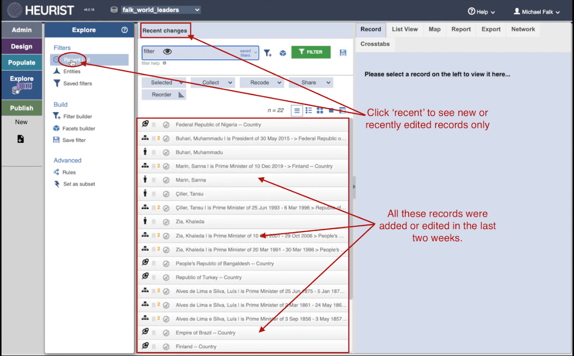Click the explore panel help question icon
The height and width of the screenshot is (356, 574).
tap(124, 30)
